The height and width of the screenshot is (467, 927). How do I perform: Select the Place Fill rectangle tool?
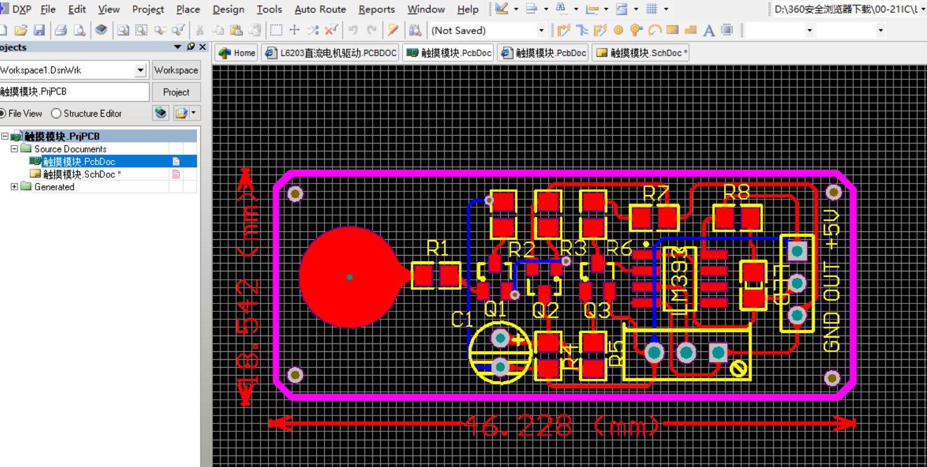[672, 31]
